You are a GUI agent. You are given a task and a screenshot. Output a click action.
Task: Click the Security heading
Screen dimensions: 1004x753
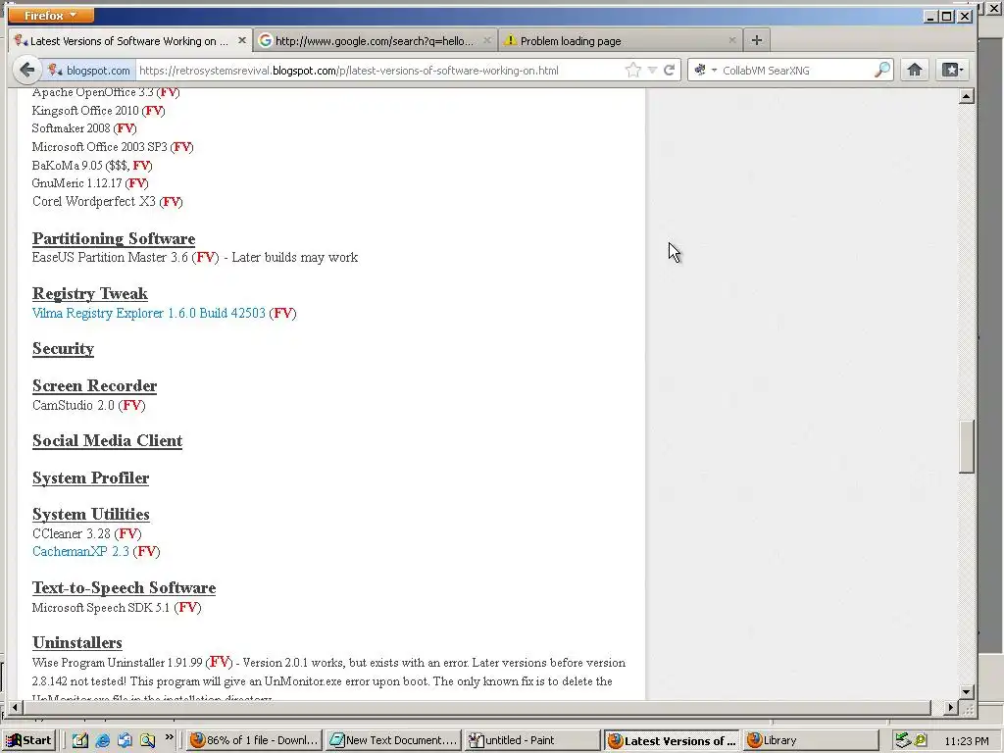[x=64, y=348]
